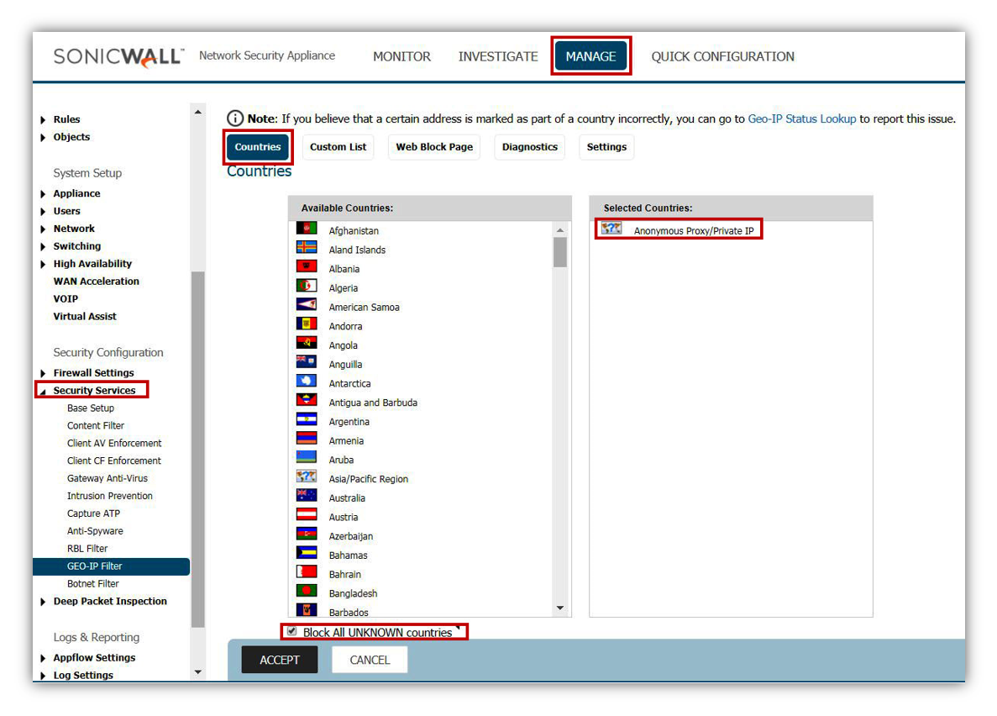Image resolution: width=997 pixels, height=716 pixels.
Task: Click the SonicWall logo
Action: coord(119,56)
